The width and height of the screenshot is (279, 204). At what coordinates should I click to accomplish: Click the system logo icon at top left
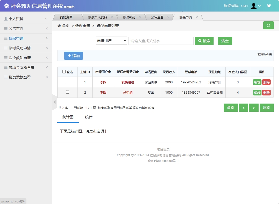pyautogui.click(x=6, y=6)
